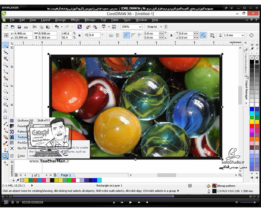Toggle the chamfered corner button

point(140,35)
